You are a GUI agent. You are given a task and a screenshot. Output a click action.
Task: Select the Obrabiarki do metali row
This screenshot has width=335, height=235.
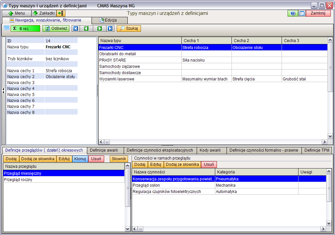pos(213,54)
